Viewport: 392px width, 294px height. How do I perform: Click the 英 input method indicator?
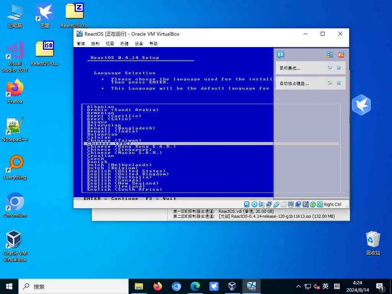click(x=325, y=286)
